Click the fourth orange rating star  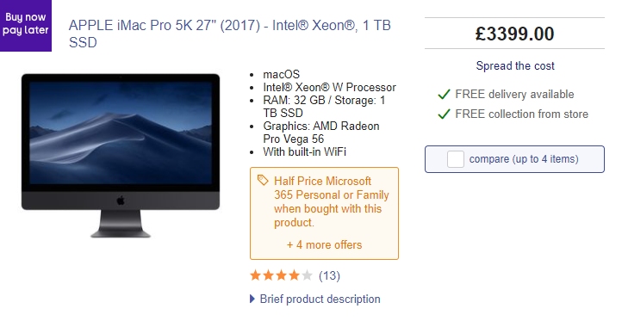pos(294,275)
